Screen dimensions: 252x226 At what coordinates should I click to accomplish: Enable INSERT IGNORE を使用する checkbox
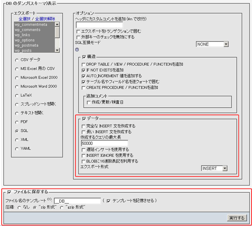tap(84, 156)
